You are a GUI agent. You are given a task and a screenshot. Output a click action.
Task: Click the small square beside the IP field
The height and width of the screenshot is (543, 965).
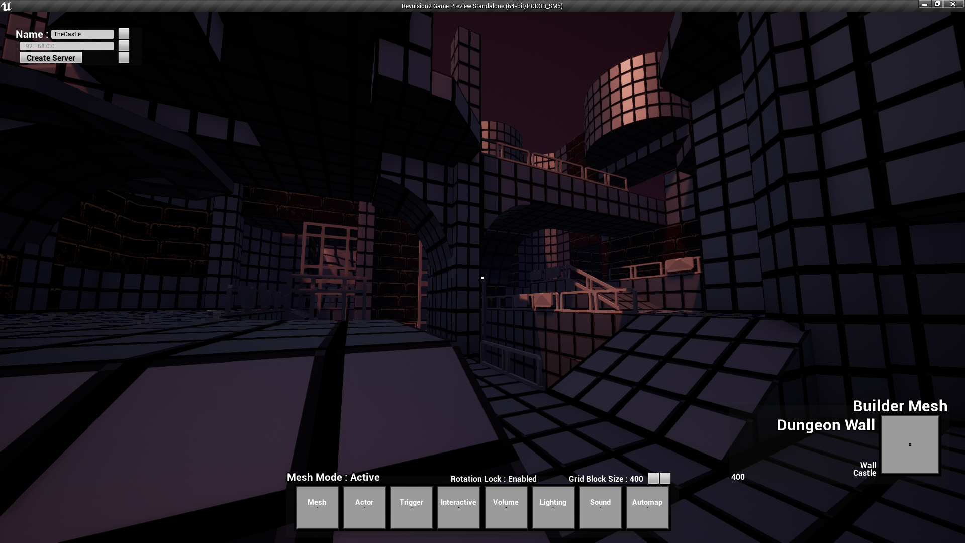coord(124,46)
